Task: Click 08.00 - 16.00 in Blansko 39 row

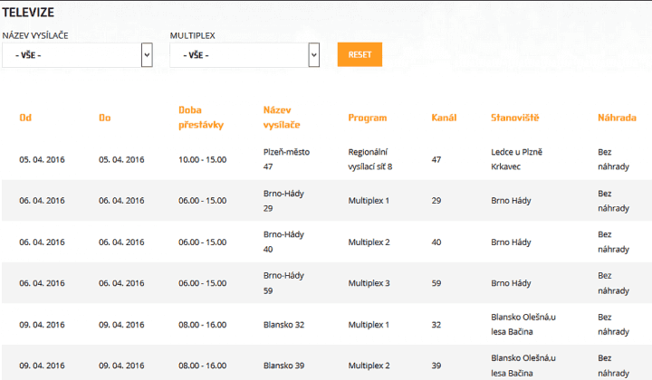Action: 203,366
